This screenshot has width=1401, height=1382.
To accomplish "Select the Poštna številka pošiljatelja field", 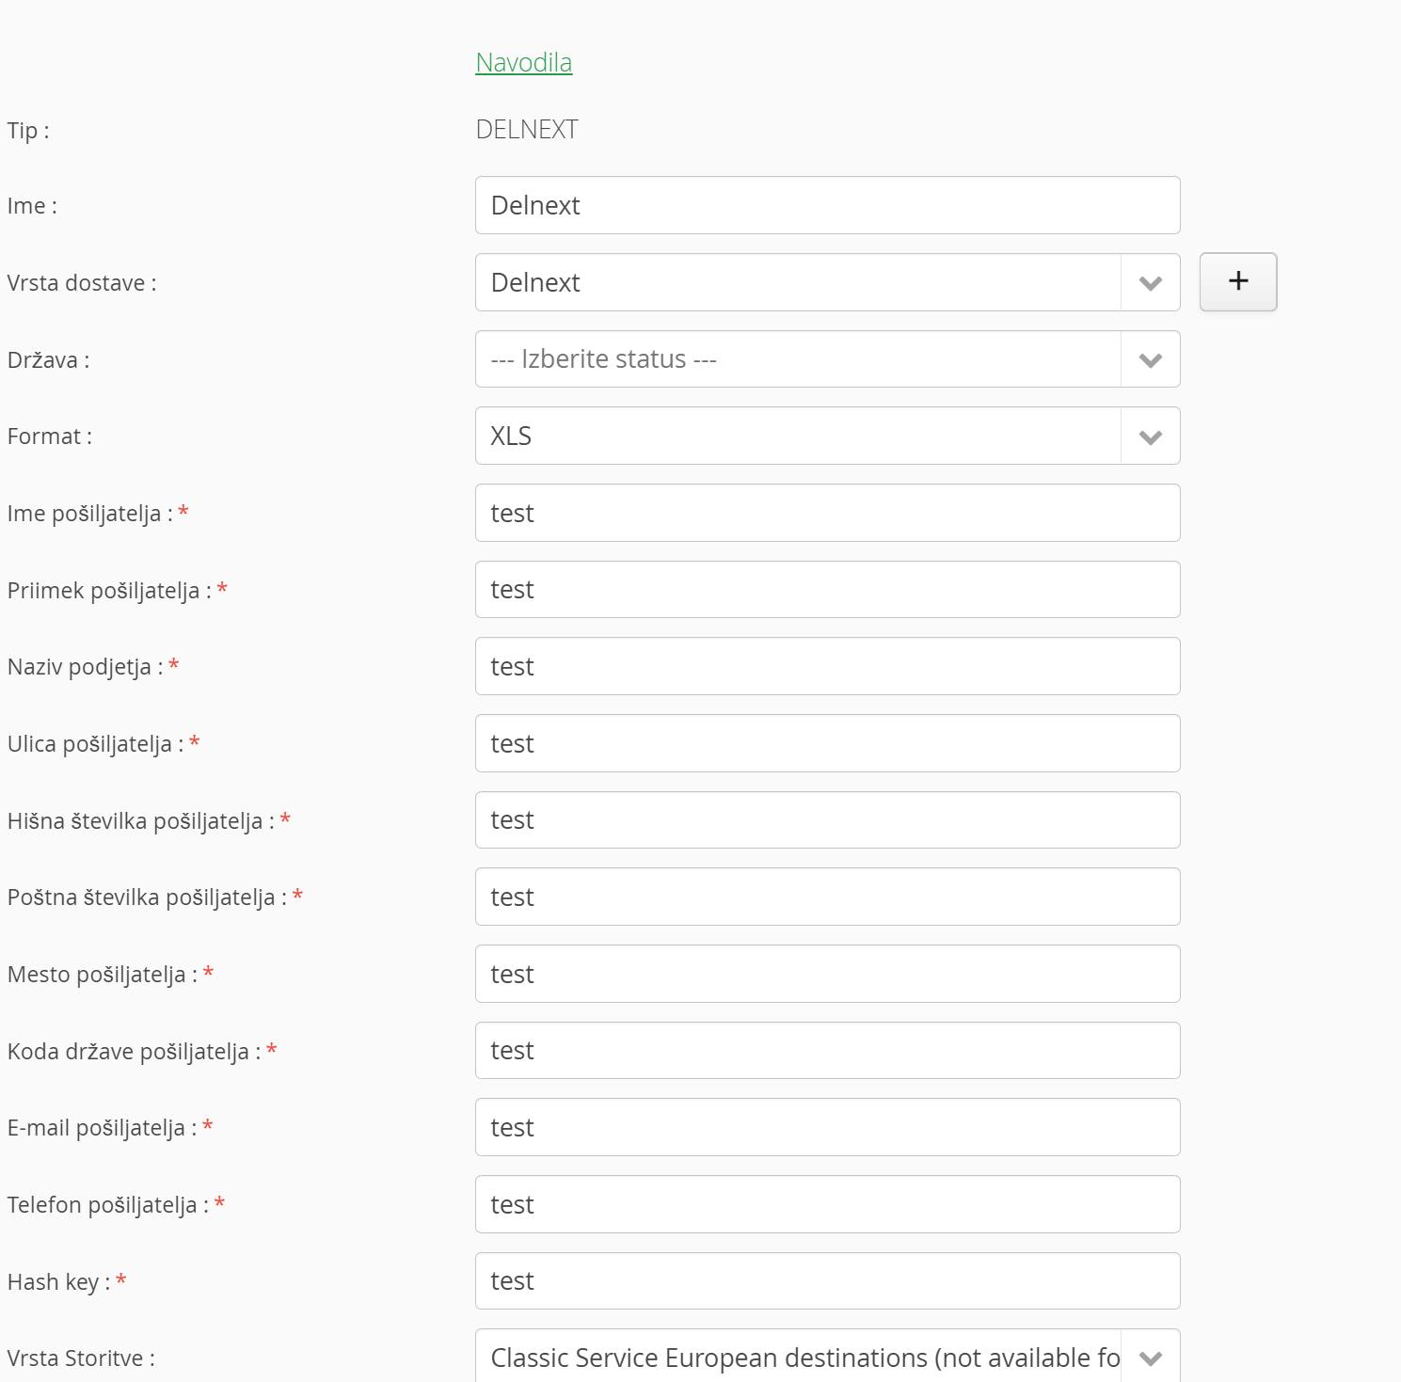I will point(828,897).
